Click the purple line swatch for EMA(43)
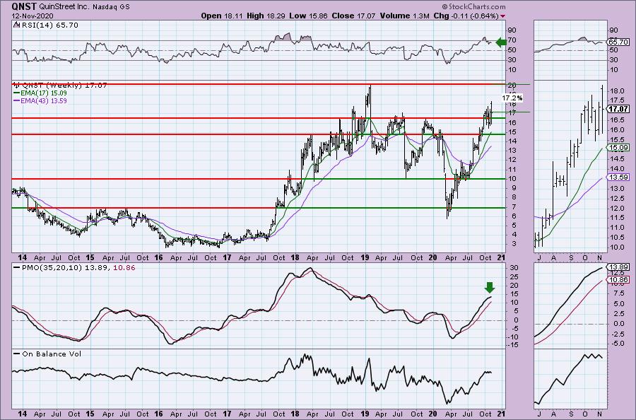Screen dimensions: 636x420 tap(17, 101)
